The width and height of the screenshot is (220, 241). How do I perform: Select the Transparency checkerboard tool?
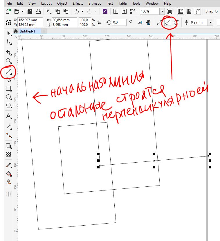pos(8,154)
